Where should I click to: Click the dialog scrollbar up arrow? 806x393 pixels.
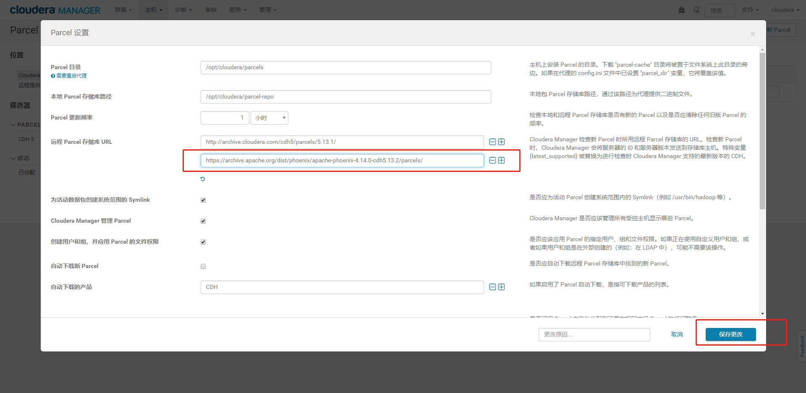(x=762, y=49)
